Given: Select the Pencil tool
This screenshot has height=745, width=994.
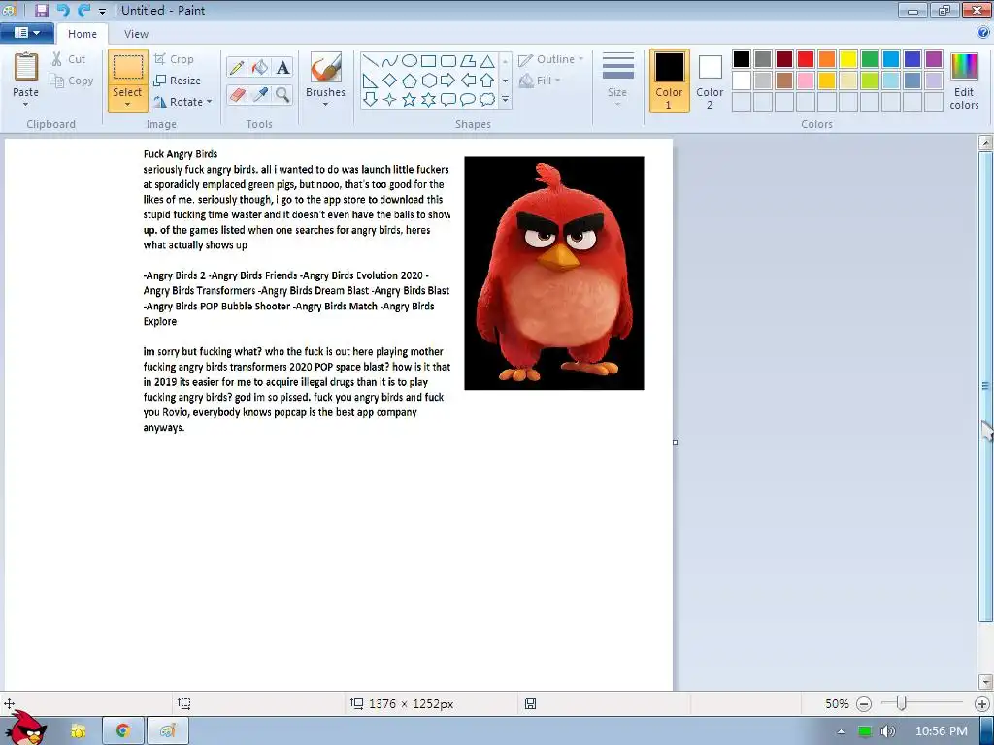Looking at the screenshot, I should pos(237,67).
